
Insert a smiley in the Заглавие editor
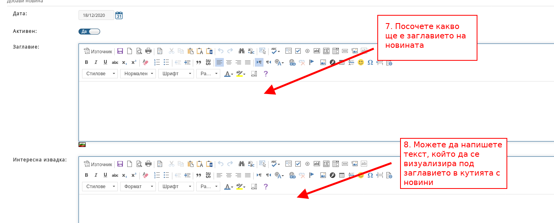(360, 62)
